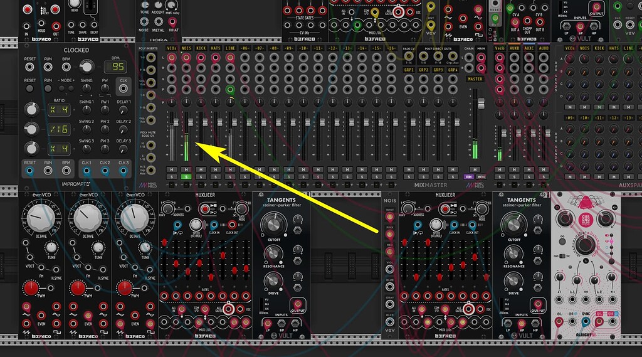Toggle the DIM button on master
This screenshot has width=642, height=357.
click(468, 178)
